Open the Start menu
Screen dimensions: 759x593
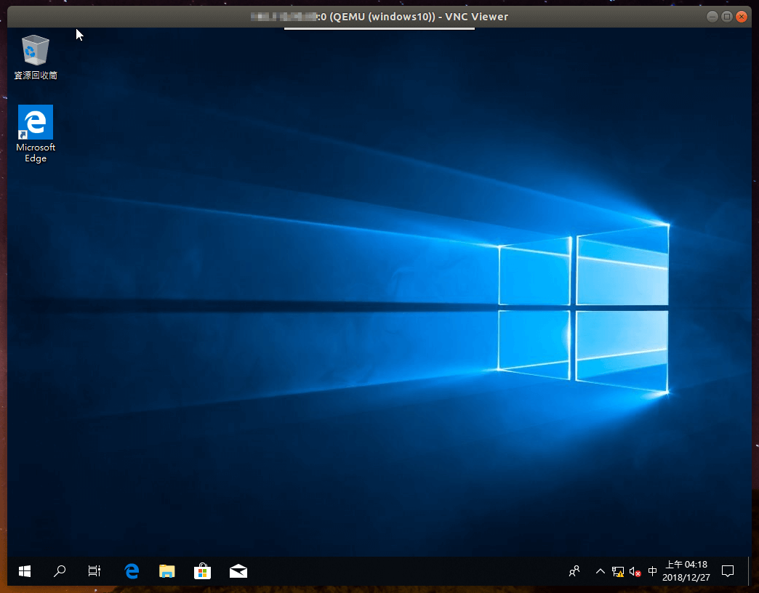[x=24, y=571]
